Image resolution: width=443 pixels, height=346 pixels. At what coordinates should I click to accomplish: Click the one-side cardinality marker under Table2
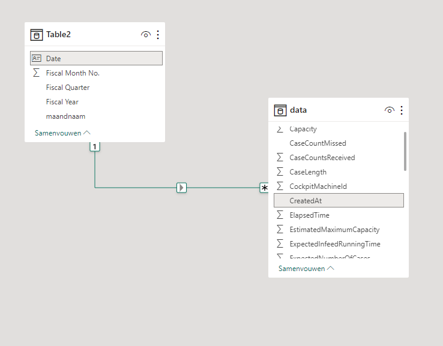pos(95,147)
